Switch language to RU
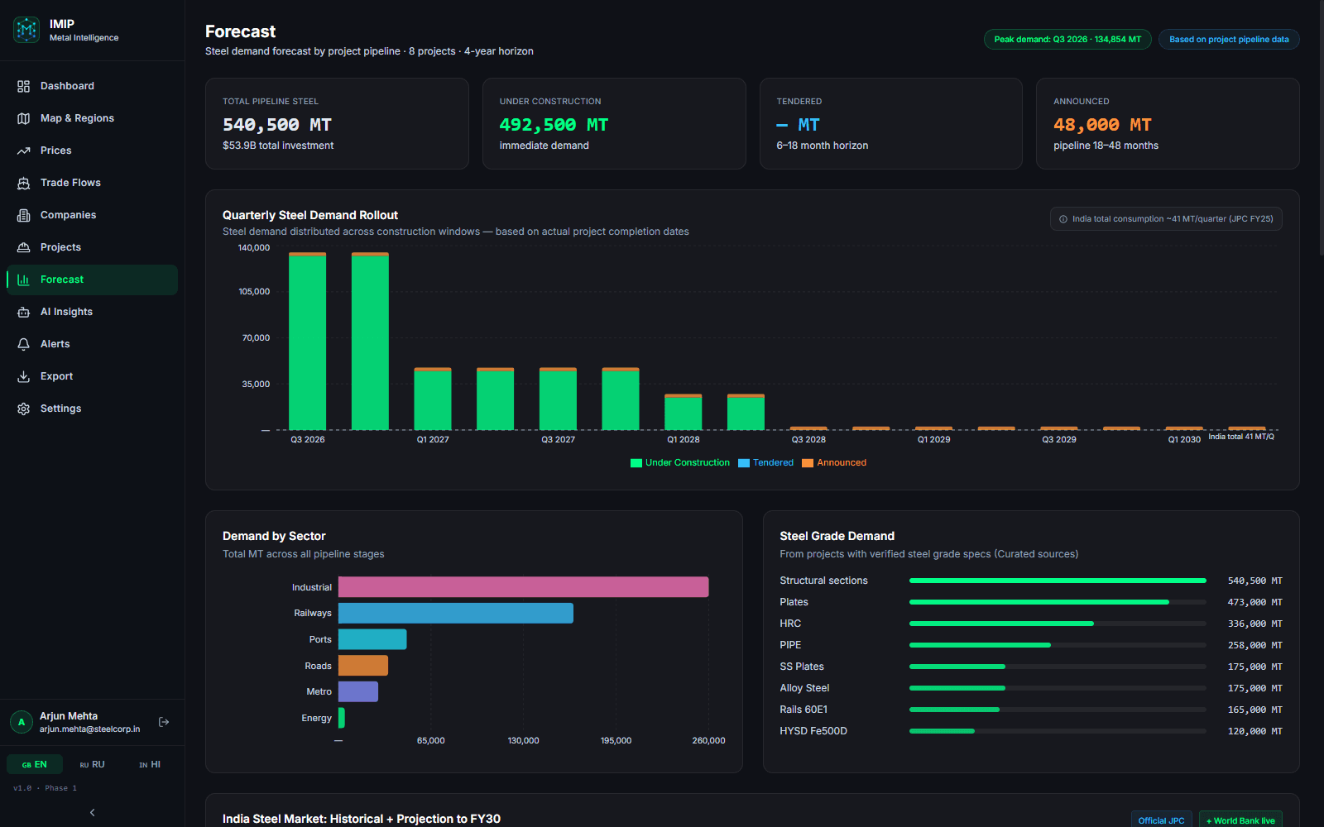Screen dimensions: 1324x827 point(92,765)
